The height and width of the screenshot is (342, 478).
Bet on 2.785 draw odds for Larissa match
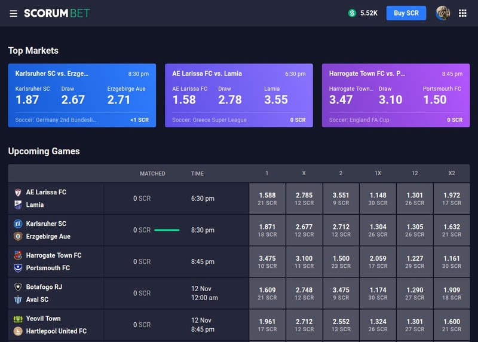point(304,199)
